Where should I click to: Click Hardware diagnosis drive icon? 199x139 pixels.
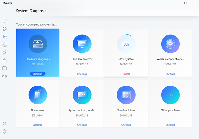[x=38, y=44]
